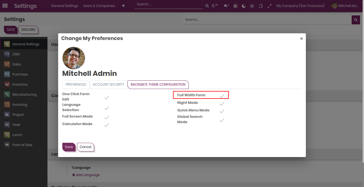Open Sales settings in sidebar
364x187 pixels.
(x=24, y=64)
